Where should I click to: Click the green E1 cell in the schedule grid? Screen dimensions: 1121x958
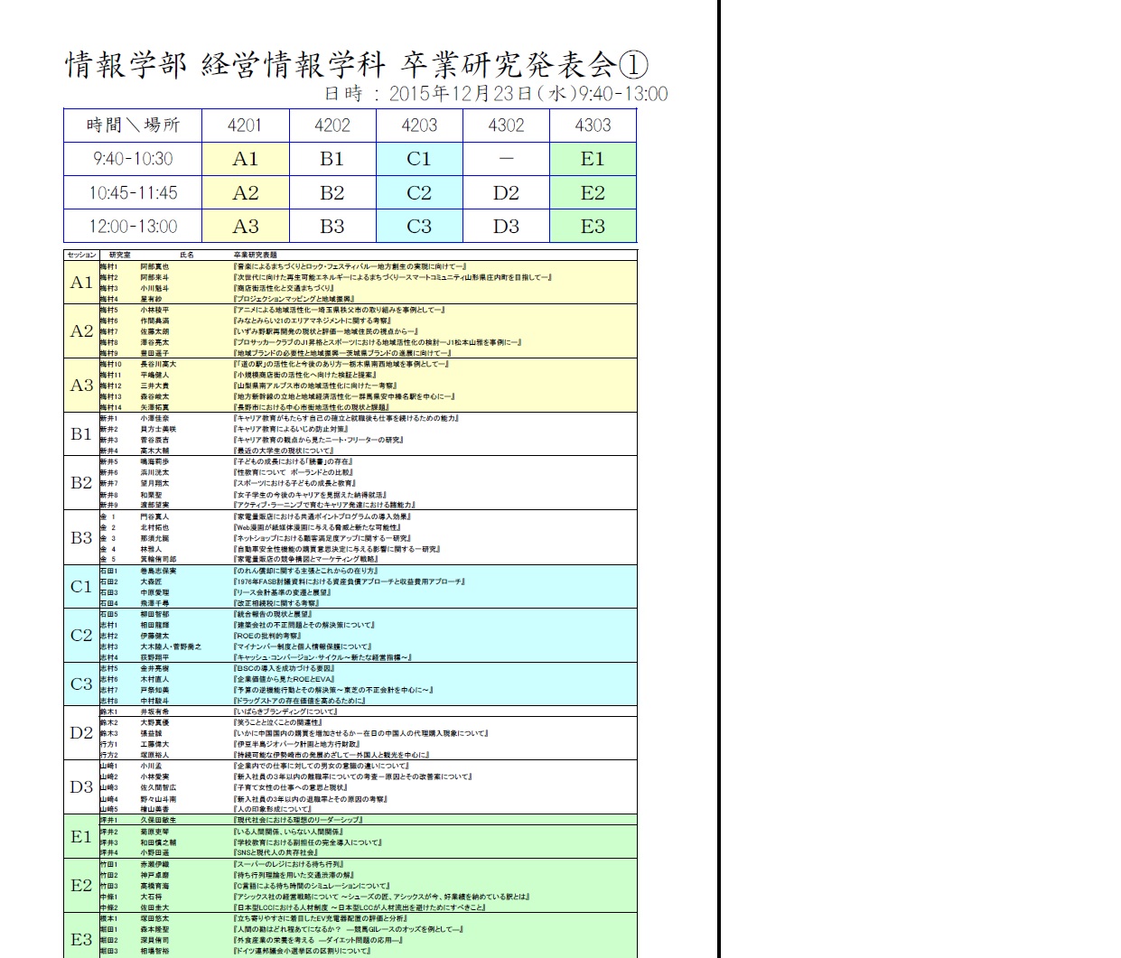[x=593, y=159]
